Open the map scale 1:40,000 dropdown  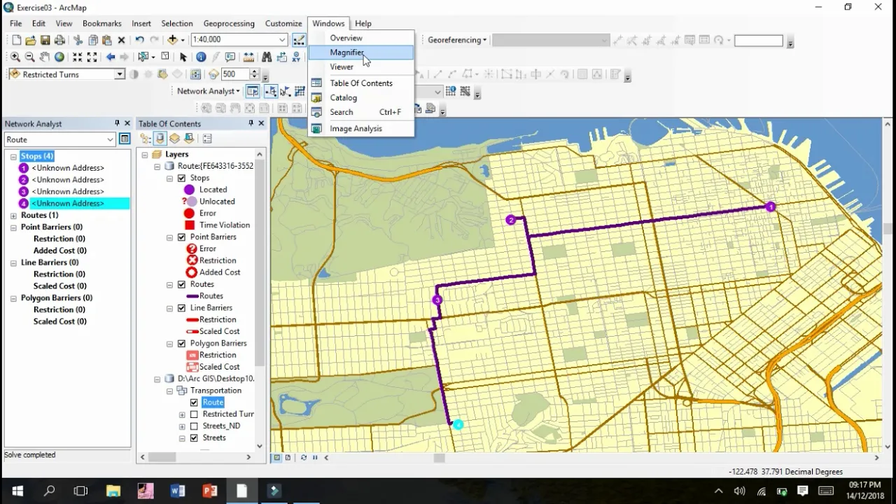(x=282, y=40)
